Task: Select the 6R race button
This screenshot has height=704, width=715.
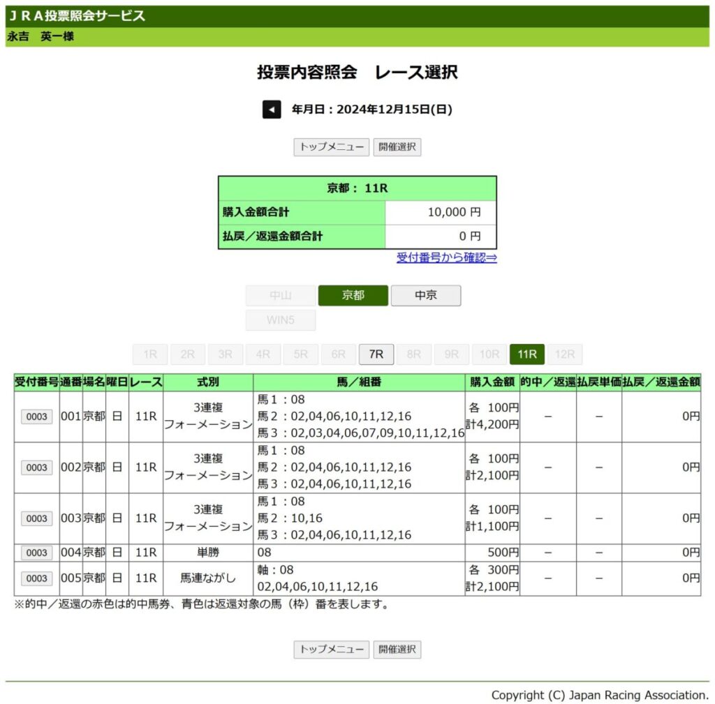Action: (x=339, y=354)
